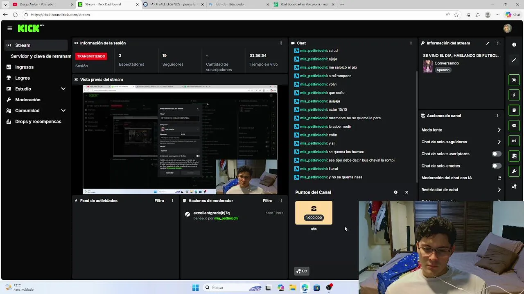The image size is (524, 294).
Task: Reload the page in the browser
Action: click(15, 15)
